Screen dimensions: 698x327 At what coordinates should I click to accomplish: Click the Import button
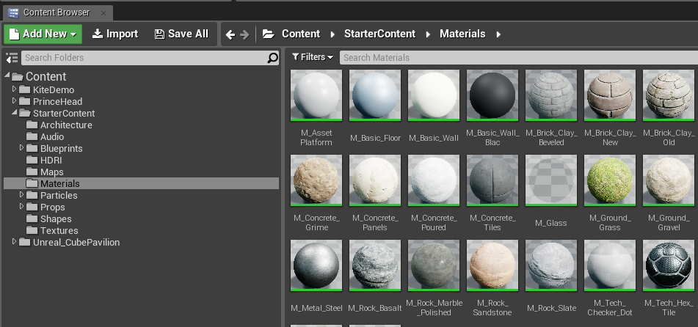115,34
